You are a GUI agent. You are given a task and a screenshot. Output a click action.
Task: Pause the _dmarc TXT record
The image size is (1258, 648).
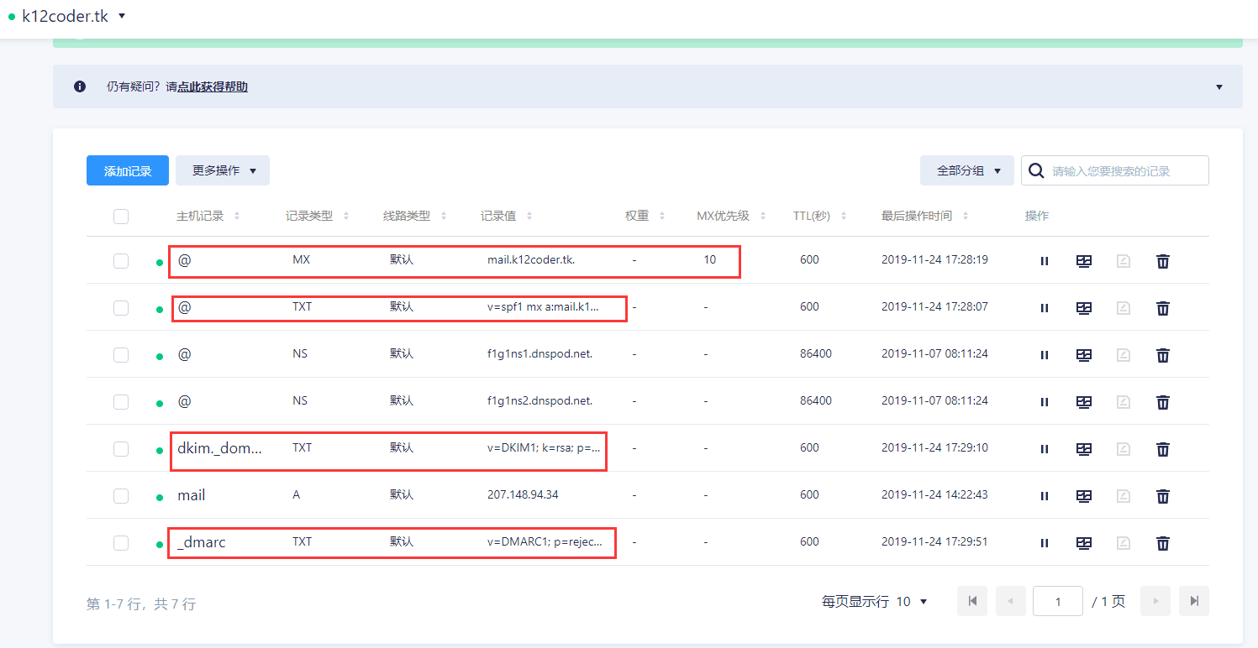pyautogui.click(x=1045, y=543)
